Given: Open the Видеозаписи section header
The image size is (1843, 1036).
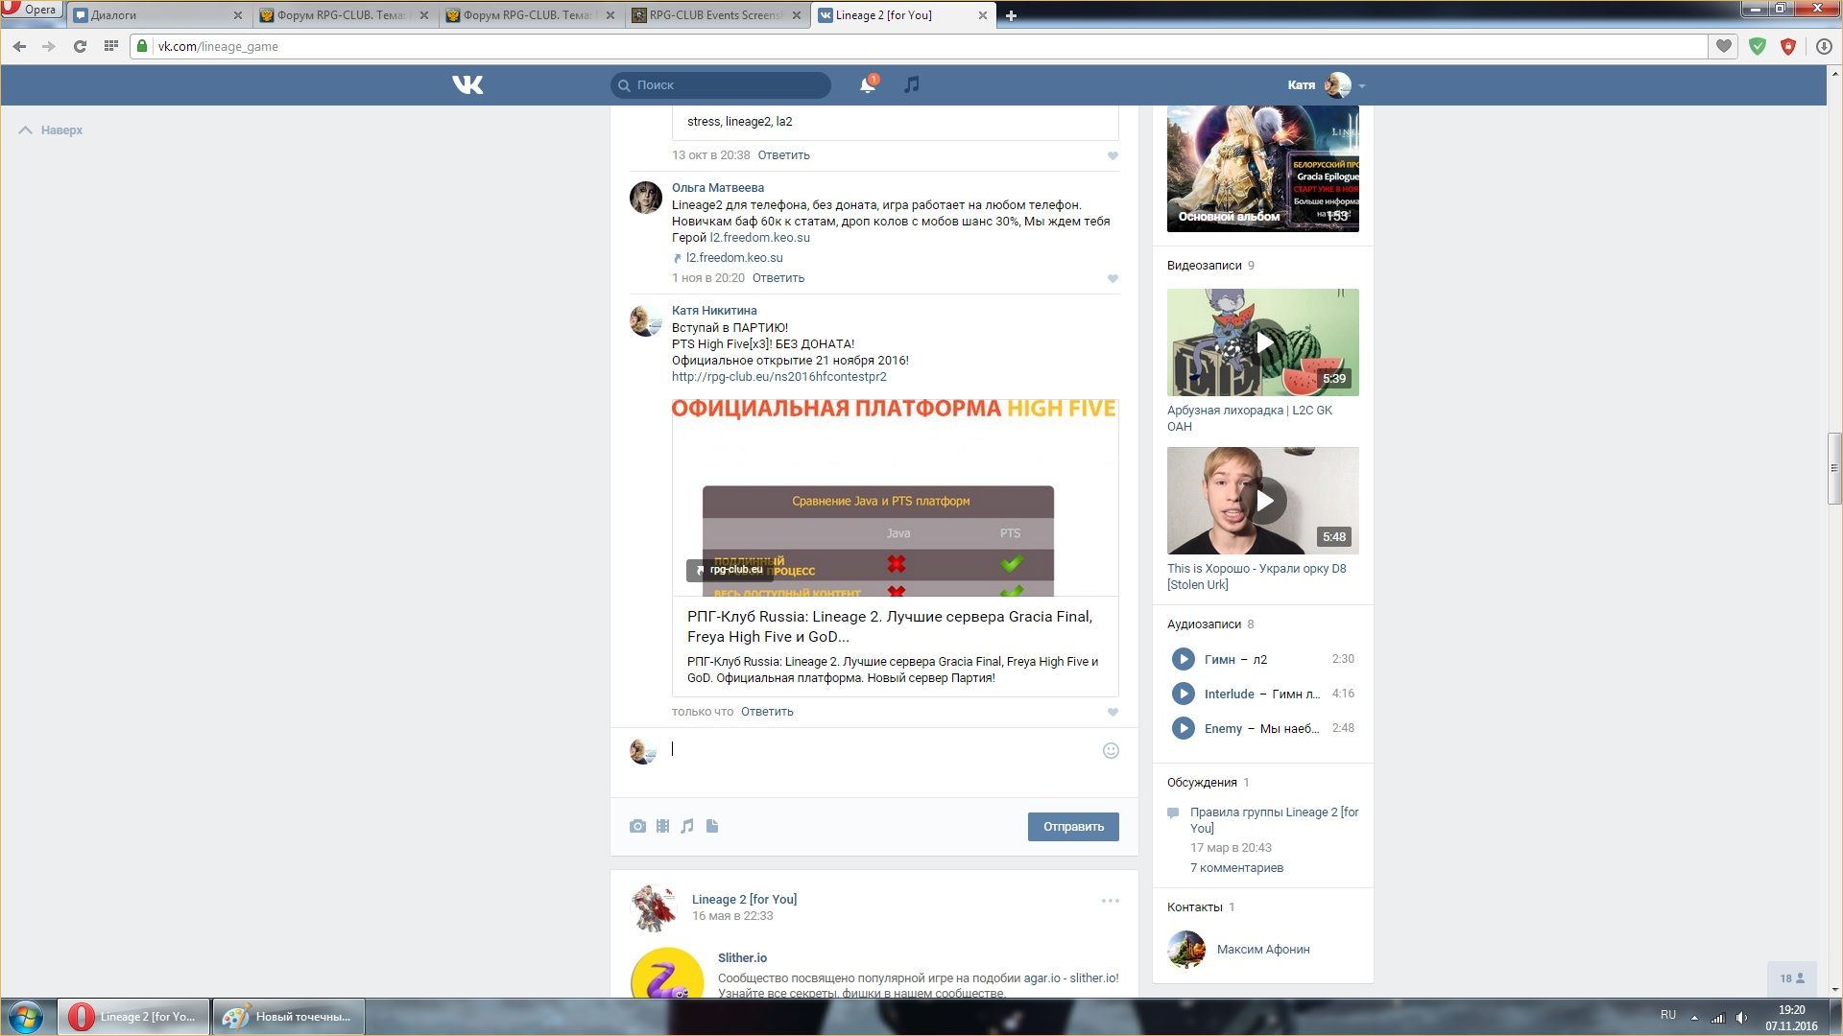Looking at the screenshot, I should coord(1204,266).
